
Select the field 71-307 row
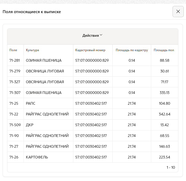coord(14,93)
